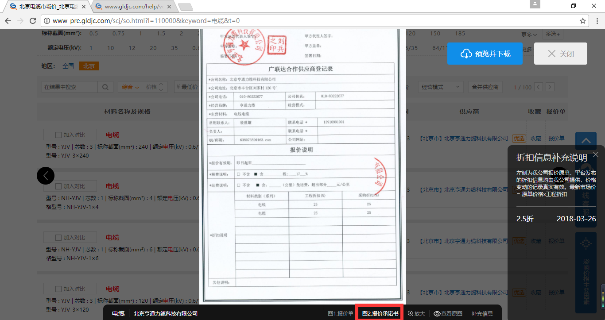Click search magnifier beside 在结果中搜索

tap(105, 87)
